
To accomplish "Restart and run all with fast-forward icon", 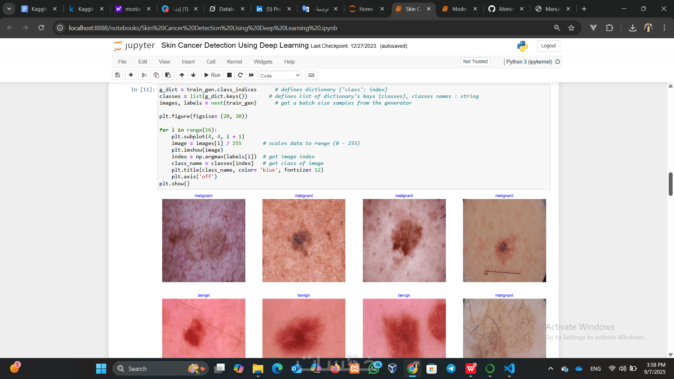I will click(251, 75).
